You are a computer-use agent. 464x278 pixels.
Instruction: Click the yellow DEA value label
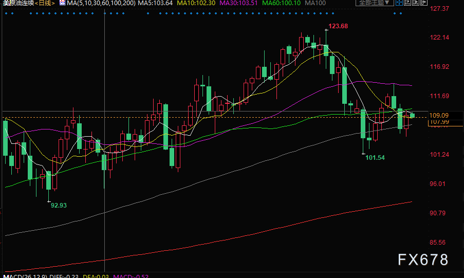click(x=96, y=276)
